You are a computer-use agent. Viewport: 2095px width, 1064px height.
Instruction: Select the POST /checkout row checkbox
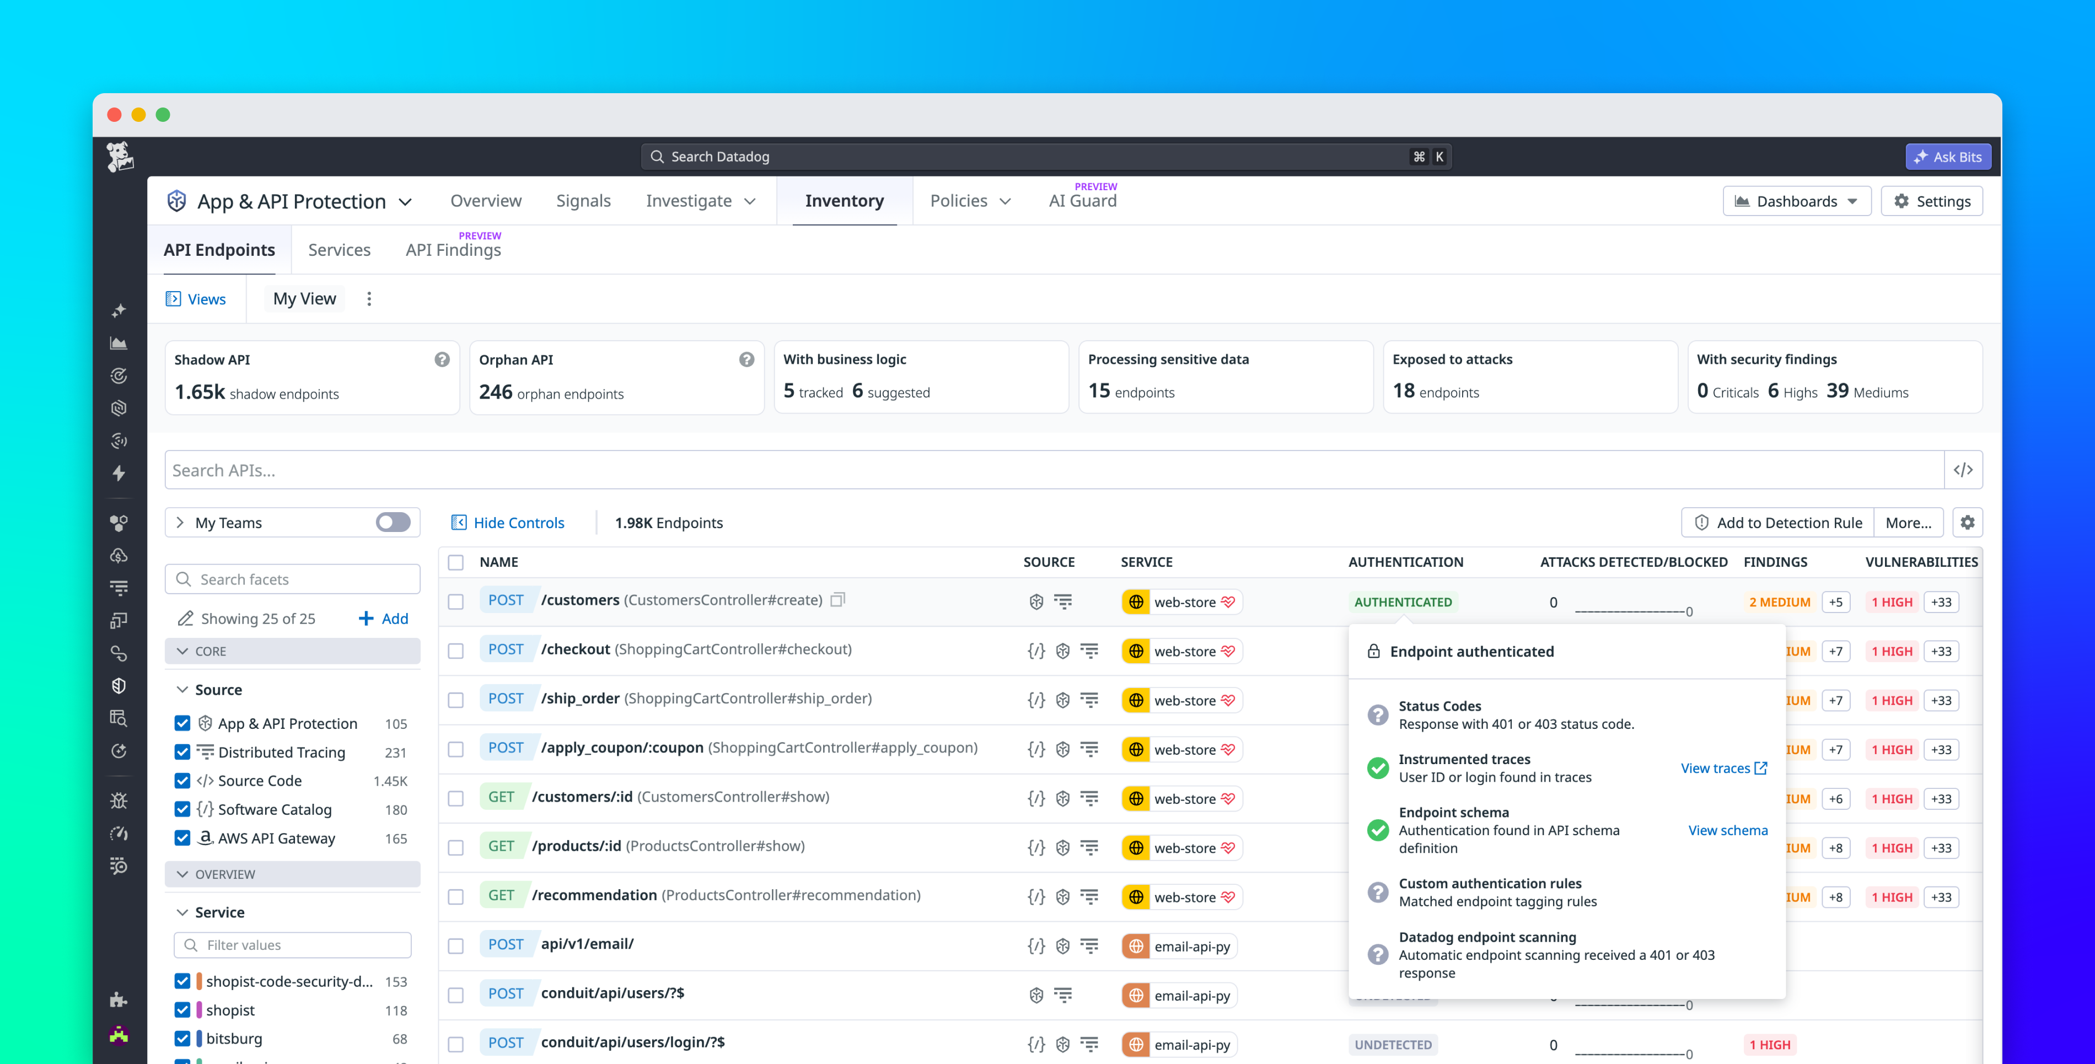(x=456, y=651)
